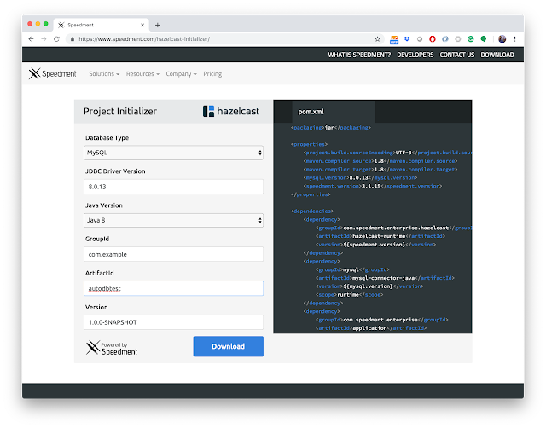
Task: Open a new browser tab
Action: point(157,25)
